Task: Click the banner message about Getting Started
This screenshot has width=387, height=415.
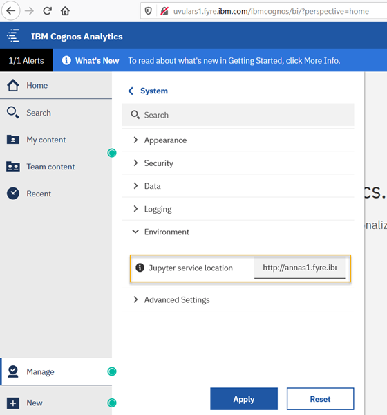Action: pyautogui.click(x=234, y=61)
